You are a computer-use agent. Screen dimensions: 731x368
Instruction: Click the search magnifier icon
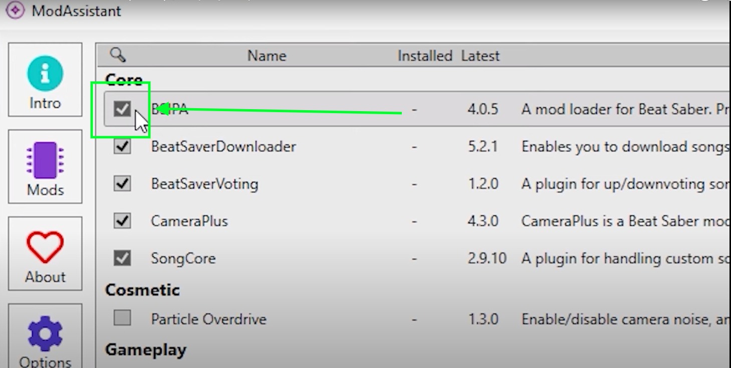point(118,55)
